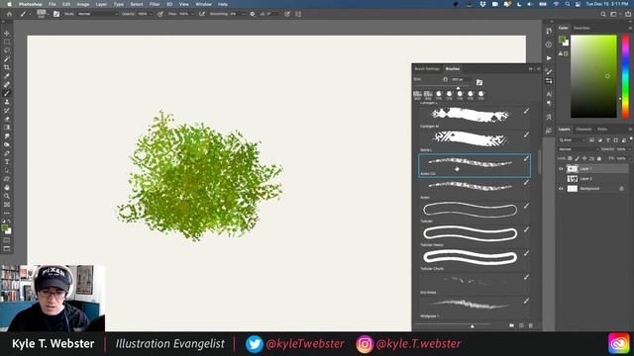634x356 pixels.
Task: Filter layers by adjustment layers icon
Action: pyautogui.click(x=600, y=140)
